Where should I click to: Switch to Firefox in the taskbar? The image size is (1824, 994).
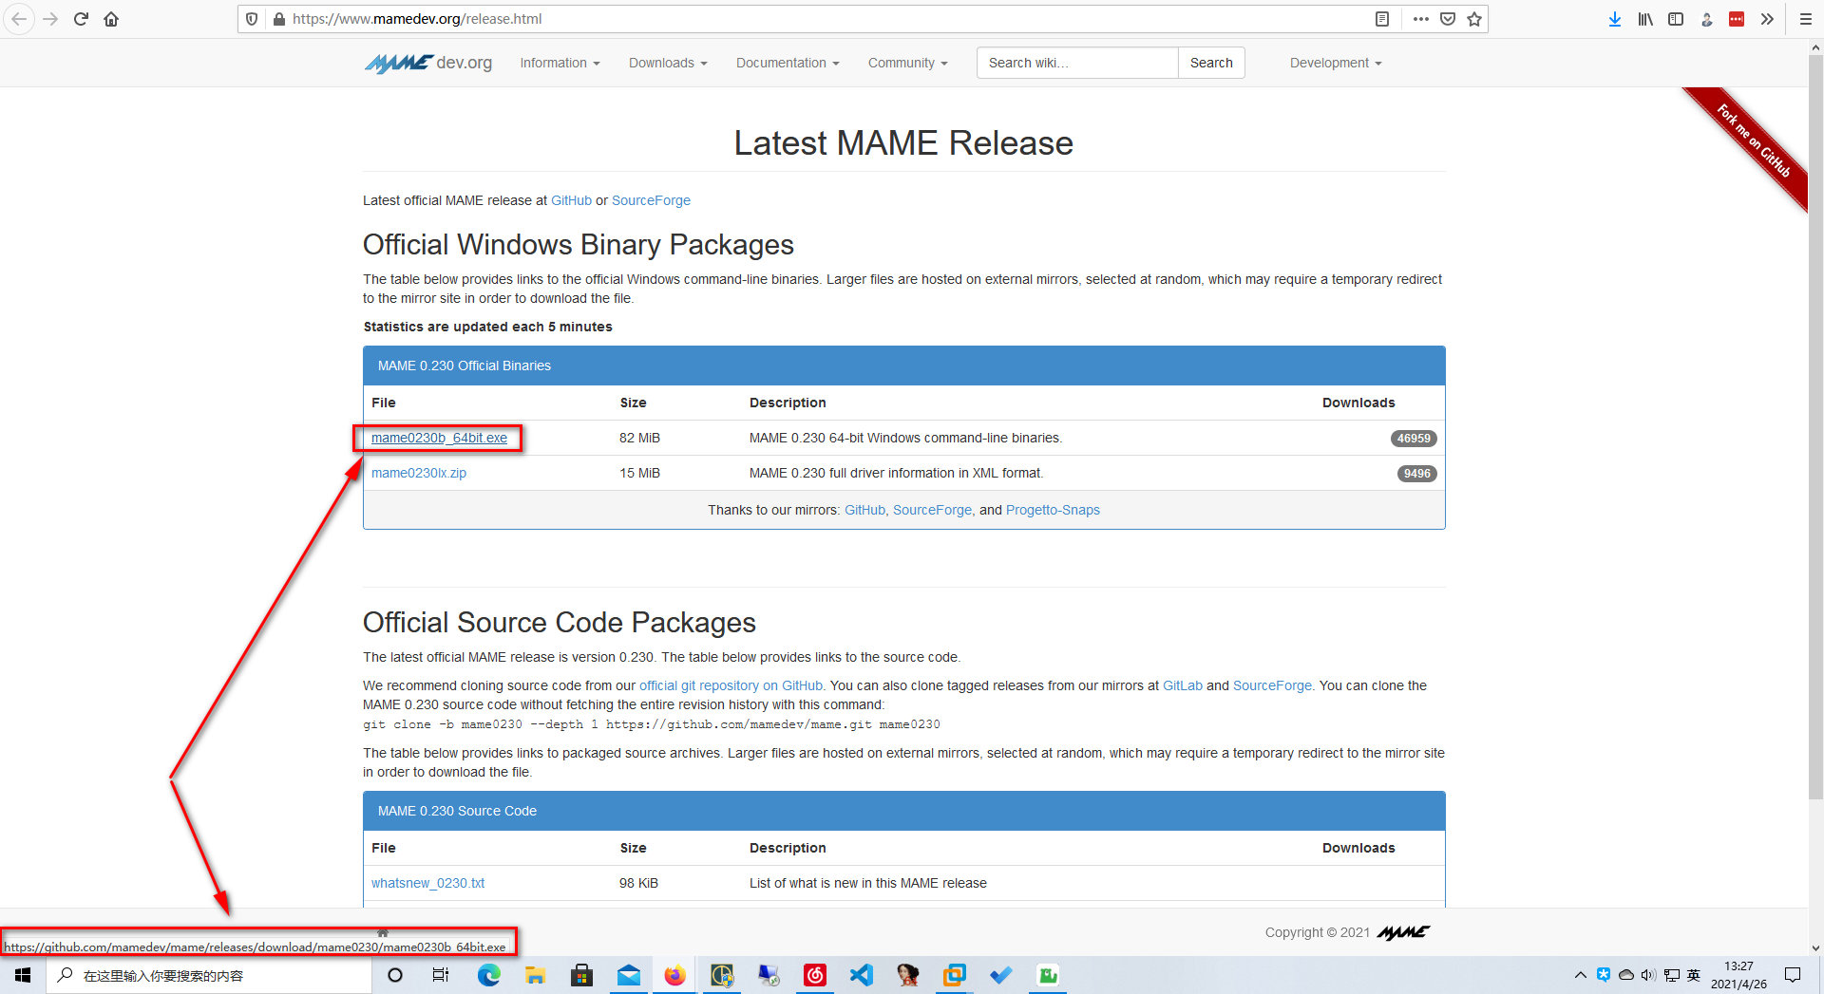tap(674, 975)
